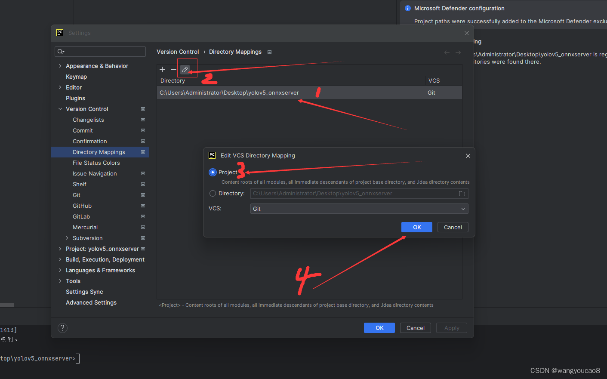Screen dimensions: 607x379
Task: Click the back arrow in Directory Mappings header
Action: (447, 52)
